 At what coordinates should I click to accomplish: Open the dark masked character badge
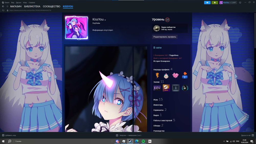(x=185, y=88)
